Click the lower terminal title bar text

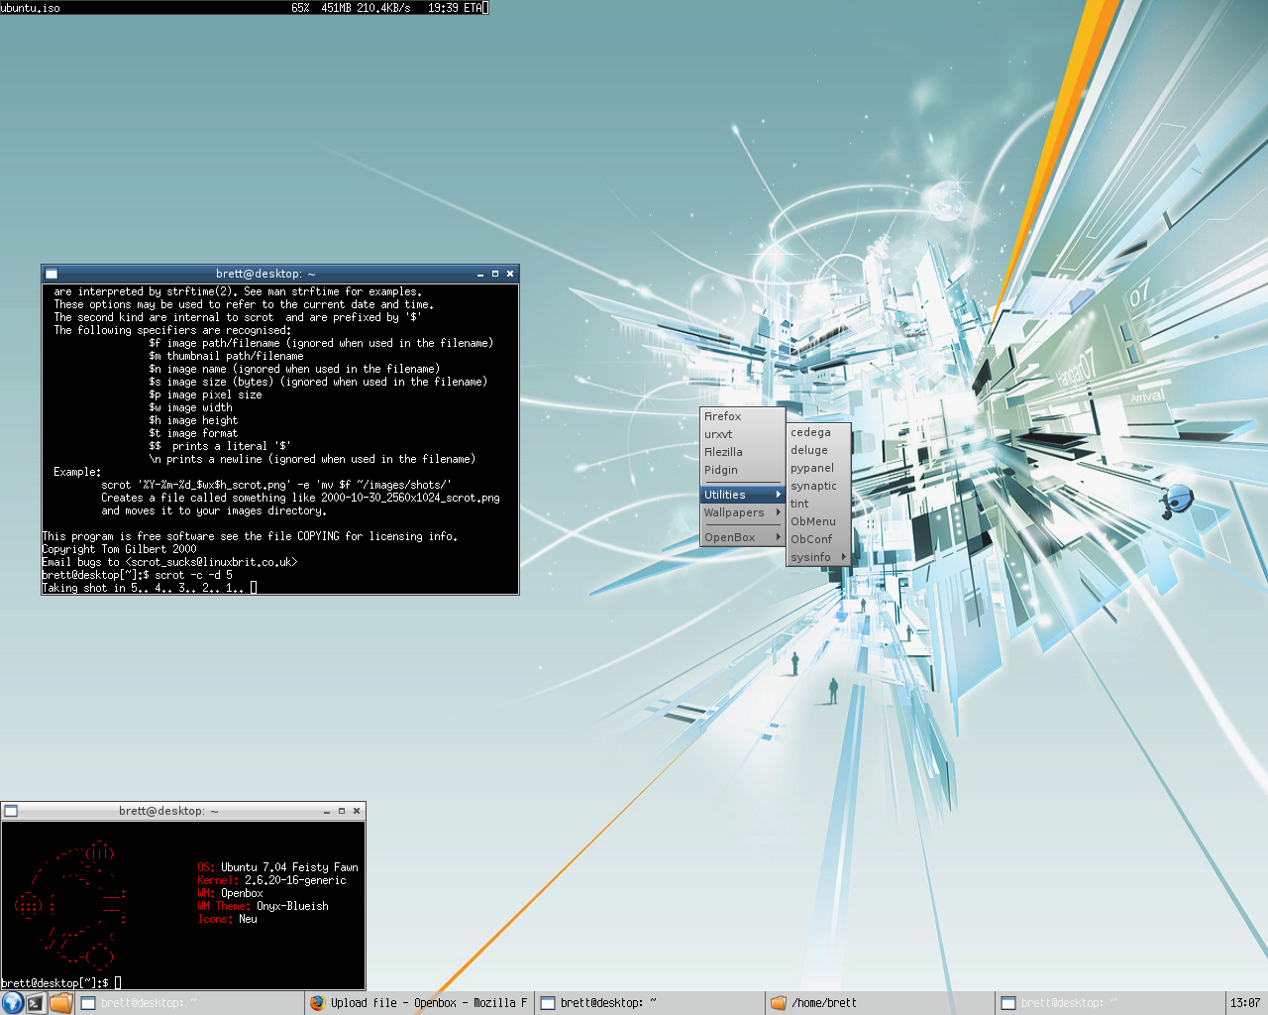[x=168, y=811]
